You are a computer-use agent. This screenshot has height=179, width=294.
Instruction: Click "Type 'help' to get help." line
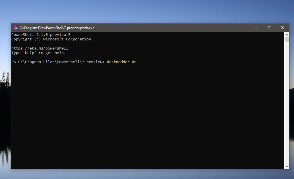pos(39,53)
